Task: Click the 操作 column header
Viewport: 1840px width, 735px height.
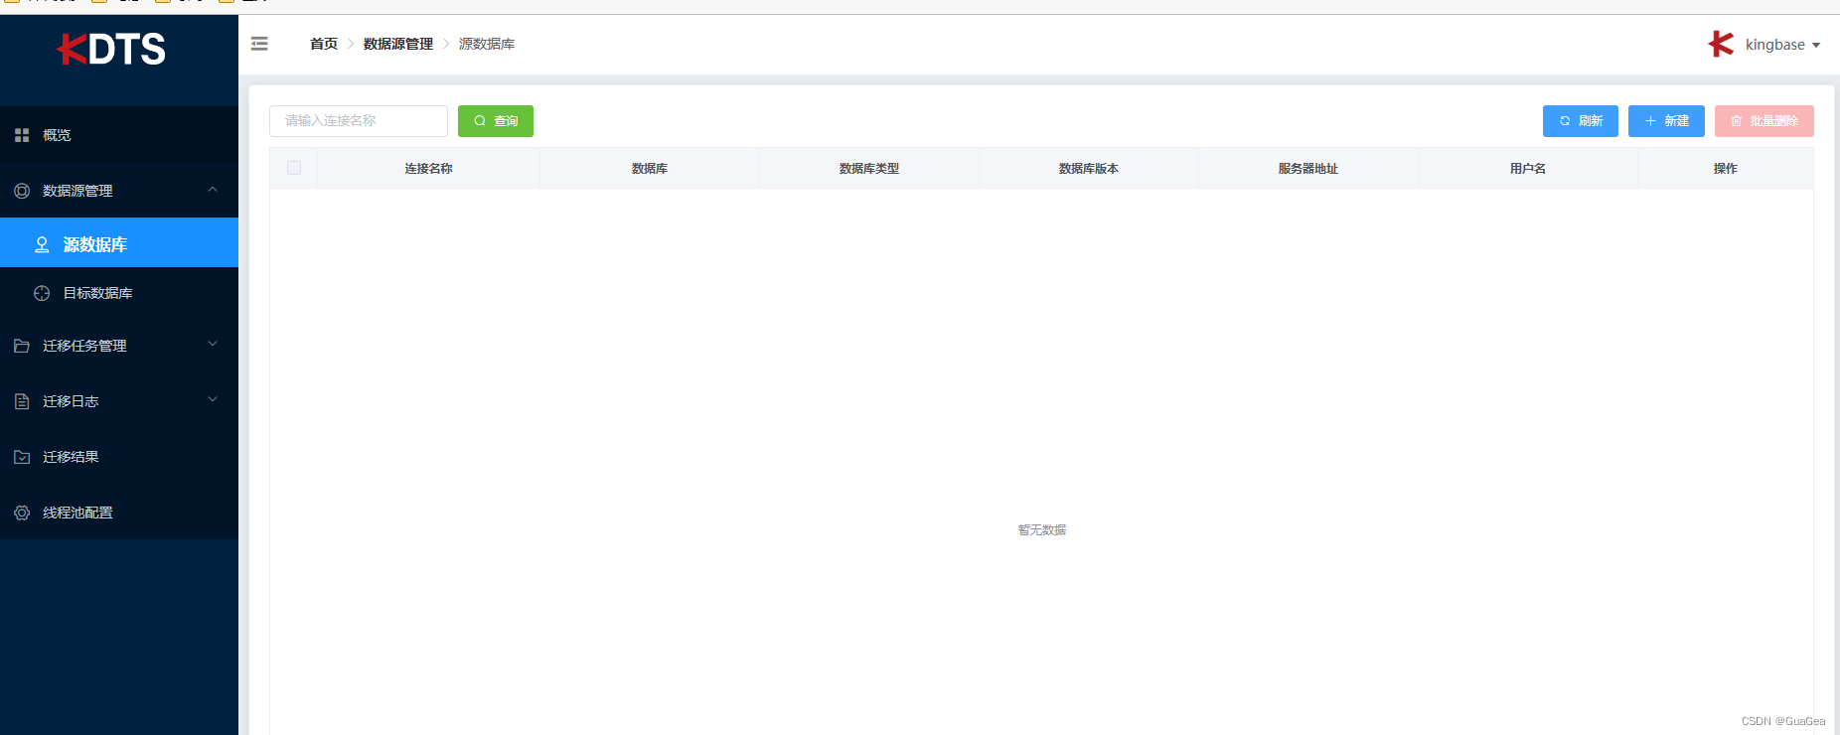Action: point(1726,169)
